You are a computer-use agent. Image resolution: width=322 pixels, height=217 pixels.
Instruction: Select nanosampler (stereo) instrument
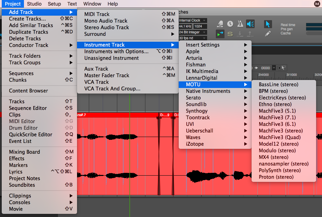[x=283, y=164]
